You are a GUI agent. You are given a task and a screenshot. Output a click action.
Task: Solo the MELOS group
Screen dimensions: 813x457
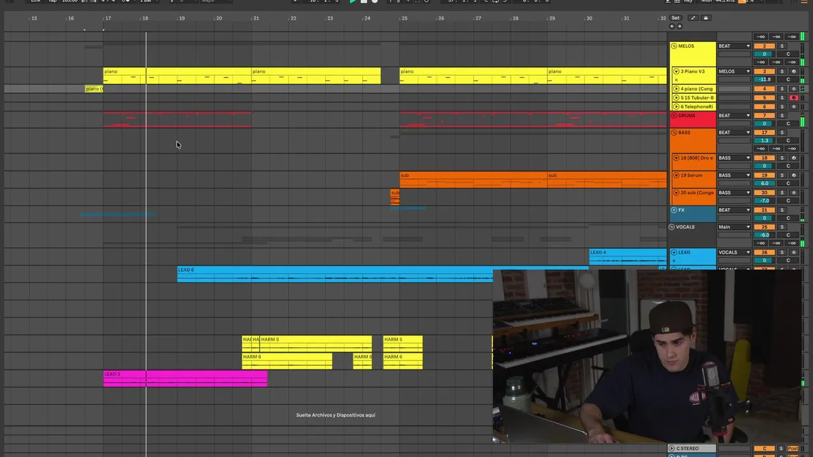point(782,46)
